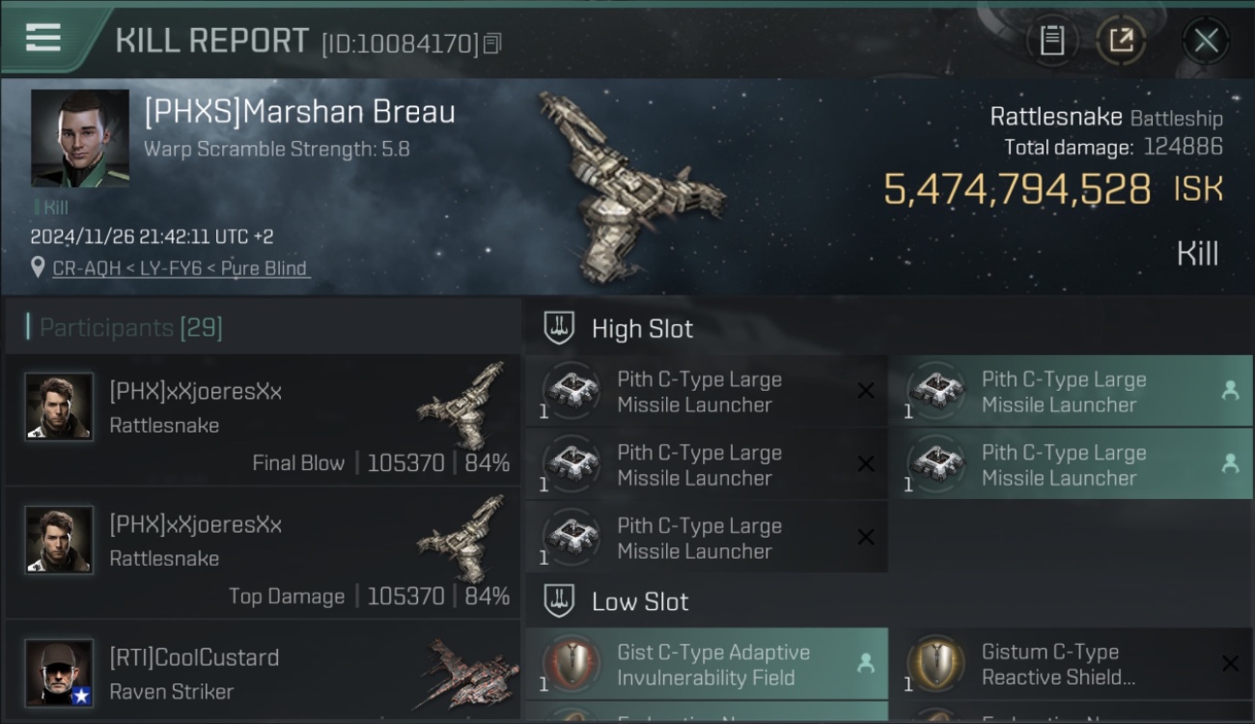Select the destroyed top-left Pith C-Type Missile Launcher
The width and height of the screenshot is (1255, 724).
707,391
